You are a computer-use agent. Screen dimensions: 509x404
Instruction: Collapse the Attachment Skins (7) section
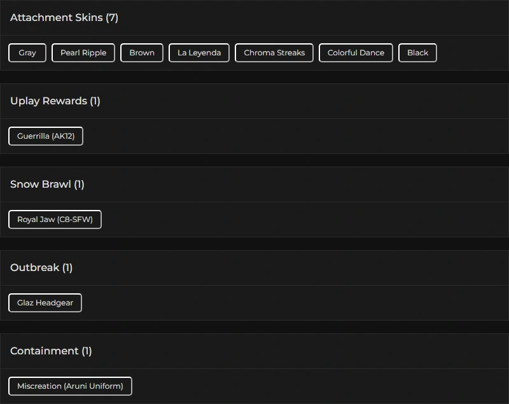(x=64, y=18)
